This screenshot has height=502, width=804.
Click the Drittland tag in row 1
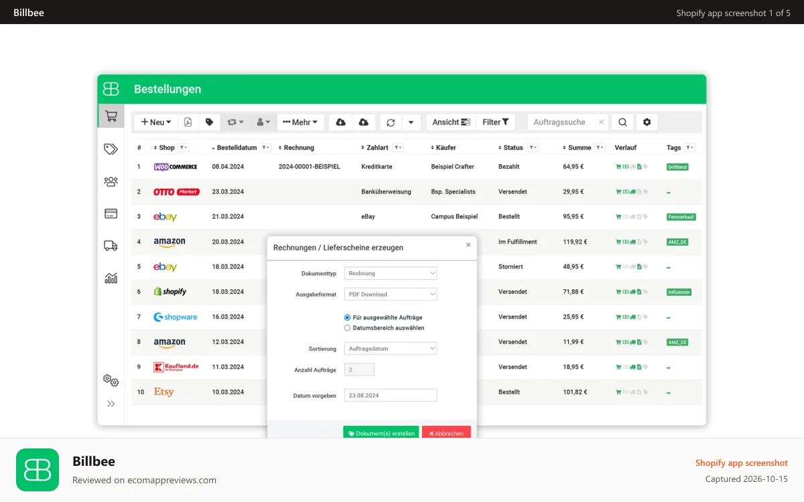pos(677,167)
